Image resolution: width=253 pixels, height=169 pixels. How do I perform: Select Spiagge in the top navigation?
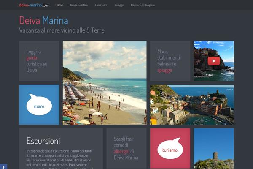click(x=119, y=5)
